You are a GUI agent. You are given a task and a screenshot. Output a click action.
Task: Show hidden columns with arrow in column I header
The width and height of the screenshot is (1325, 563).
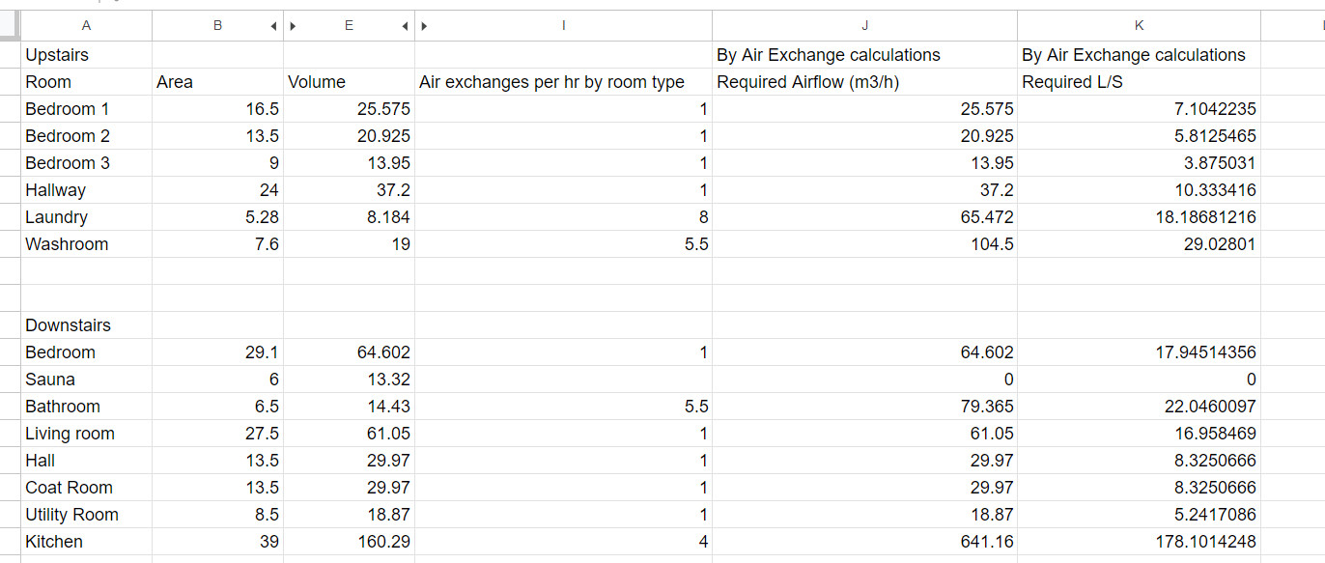coord(424,26)
